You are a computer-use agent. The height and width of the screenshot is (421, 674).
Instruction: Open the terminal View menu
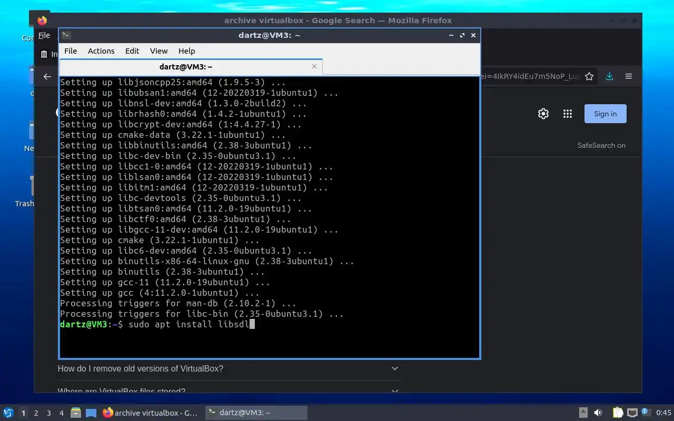[158, 51]
